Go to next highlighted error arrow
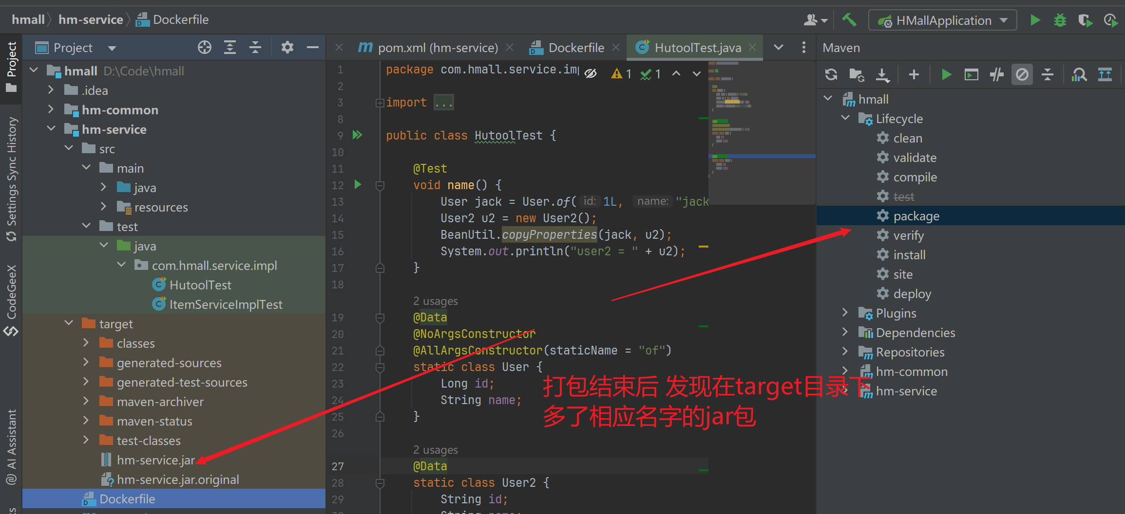This screenshot has height=514, width=1125. coord(697,73)
